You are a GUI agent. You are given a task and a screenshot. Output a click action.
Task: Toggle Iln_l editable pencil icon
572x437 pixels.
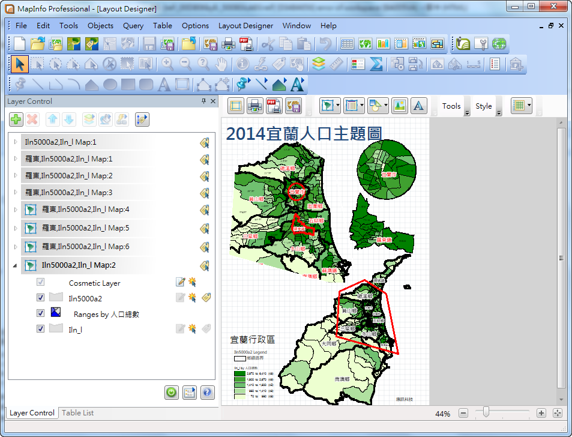pos(180,329)
